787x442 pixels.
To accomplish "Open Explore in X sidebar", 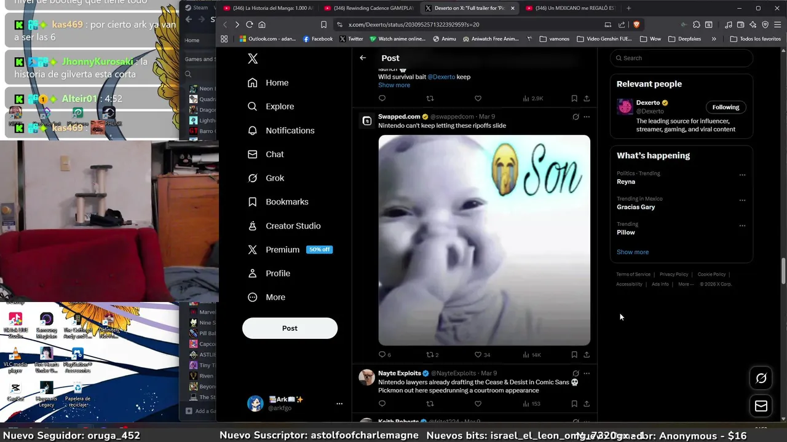I will 271,106.
